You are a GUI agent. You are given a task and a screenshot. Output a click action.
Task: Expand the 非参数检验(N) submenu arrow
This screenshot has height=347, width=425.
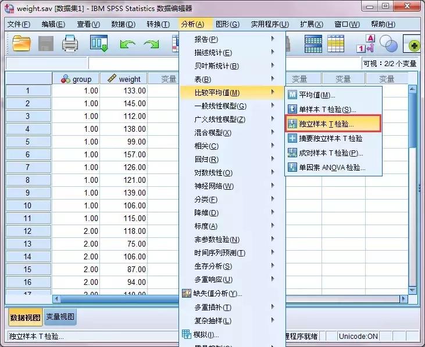tap(273, 239)
